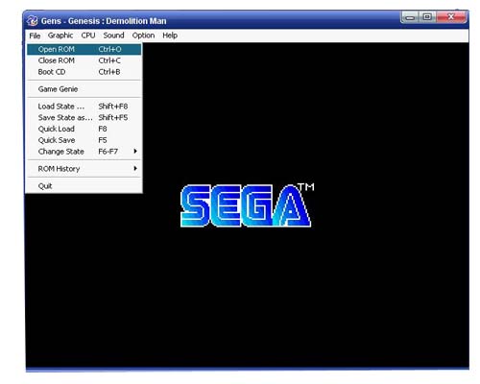
Task: Choose Close ROM menu entry
Action: [84, 60]
